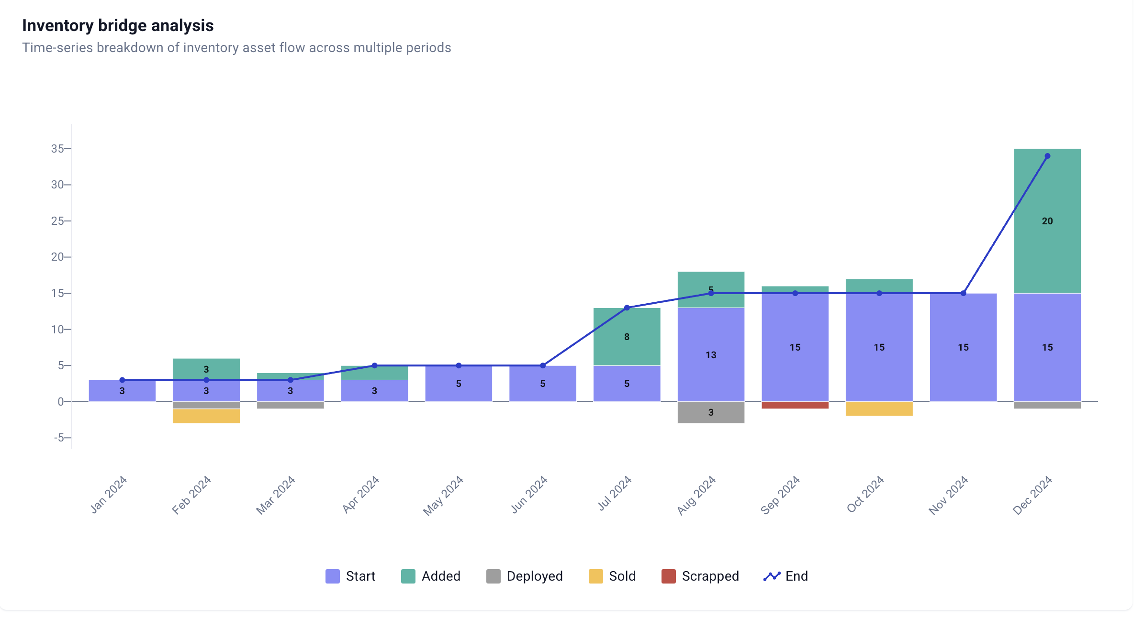Click the yellow Sold bar in Feb 2024
Screen dimensions: 1144x617
coord(206,416)
